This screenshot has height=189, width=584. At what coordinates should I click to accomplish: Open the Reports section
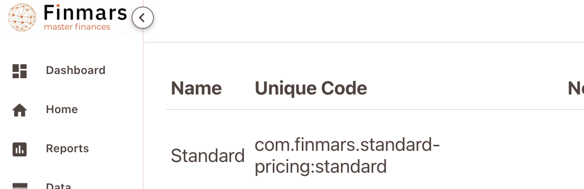point(67,148)
